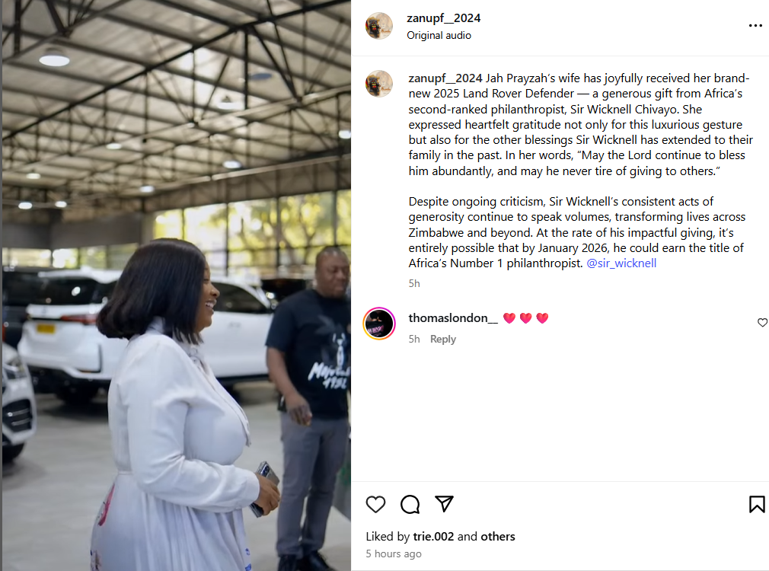Like the post with the heart icon
The width and height of the screenshot is (769, 571).
click(375, 504)
